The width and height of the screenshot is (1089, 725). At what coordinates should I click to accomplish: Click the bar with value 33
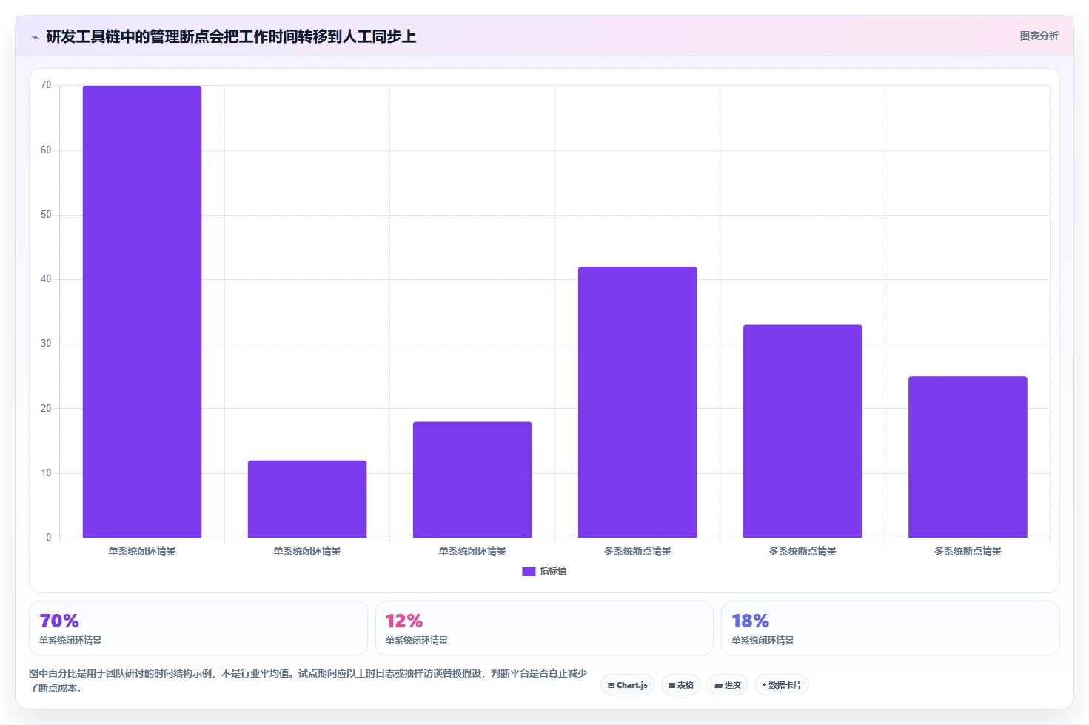802,431
